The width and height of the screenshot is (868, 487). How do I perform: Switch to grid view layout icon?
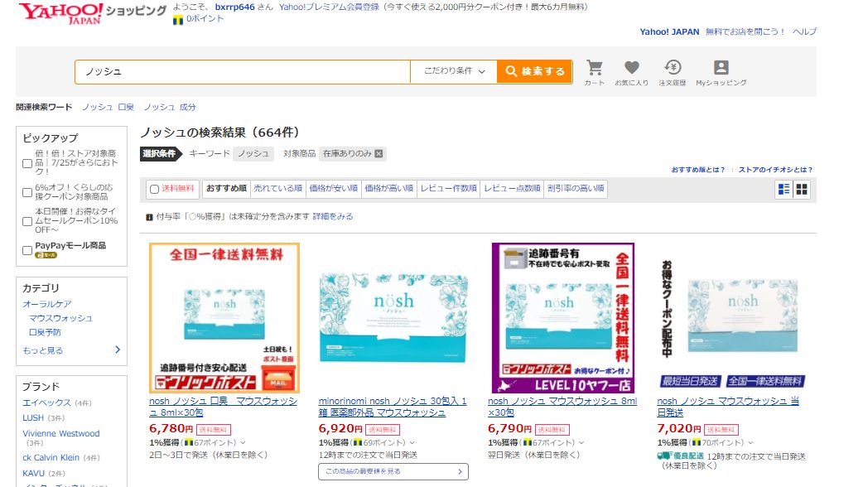pyautogui.click(x=802, y=190)
